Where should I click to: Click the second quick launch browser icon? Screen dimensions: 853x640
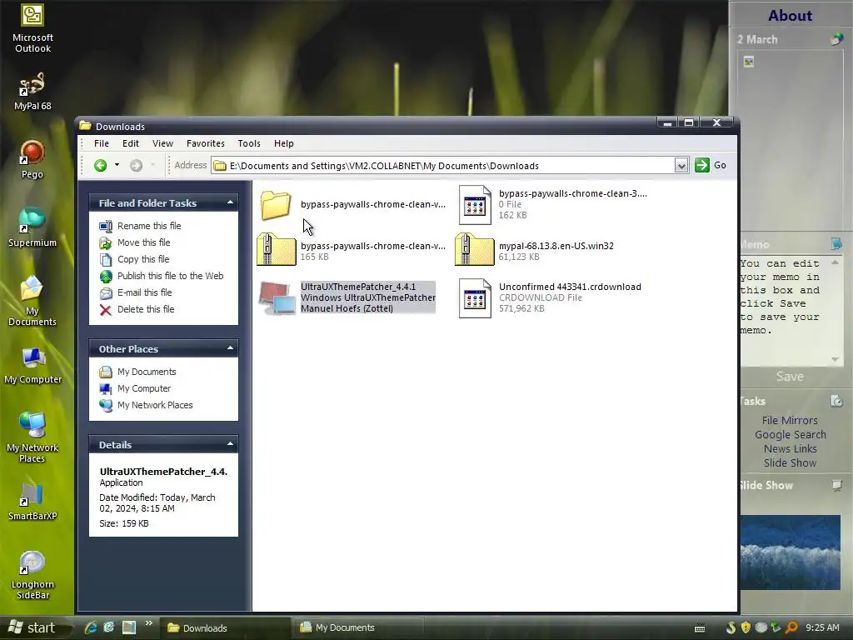click(109, 627)
